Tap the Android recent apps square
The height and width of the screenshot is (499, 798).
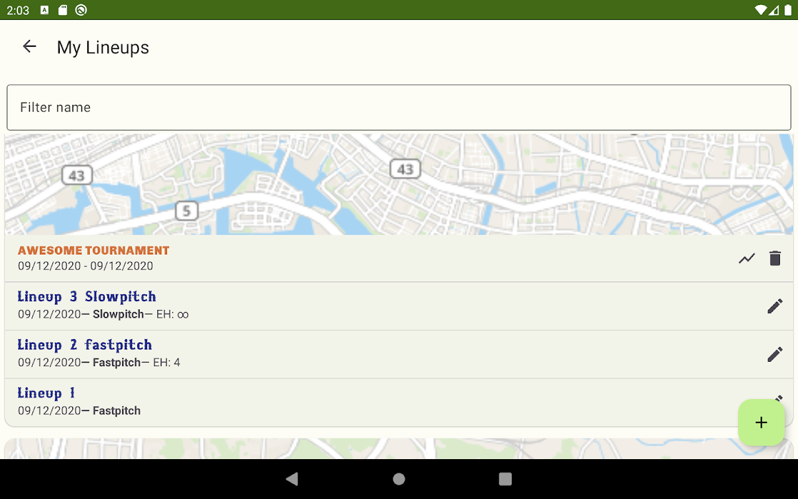pos(506,479)
